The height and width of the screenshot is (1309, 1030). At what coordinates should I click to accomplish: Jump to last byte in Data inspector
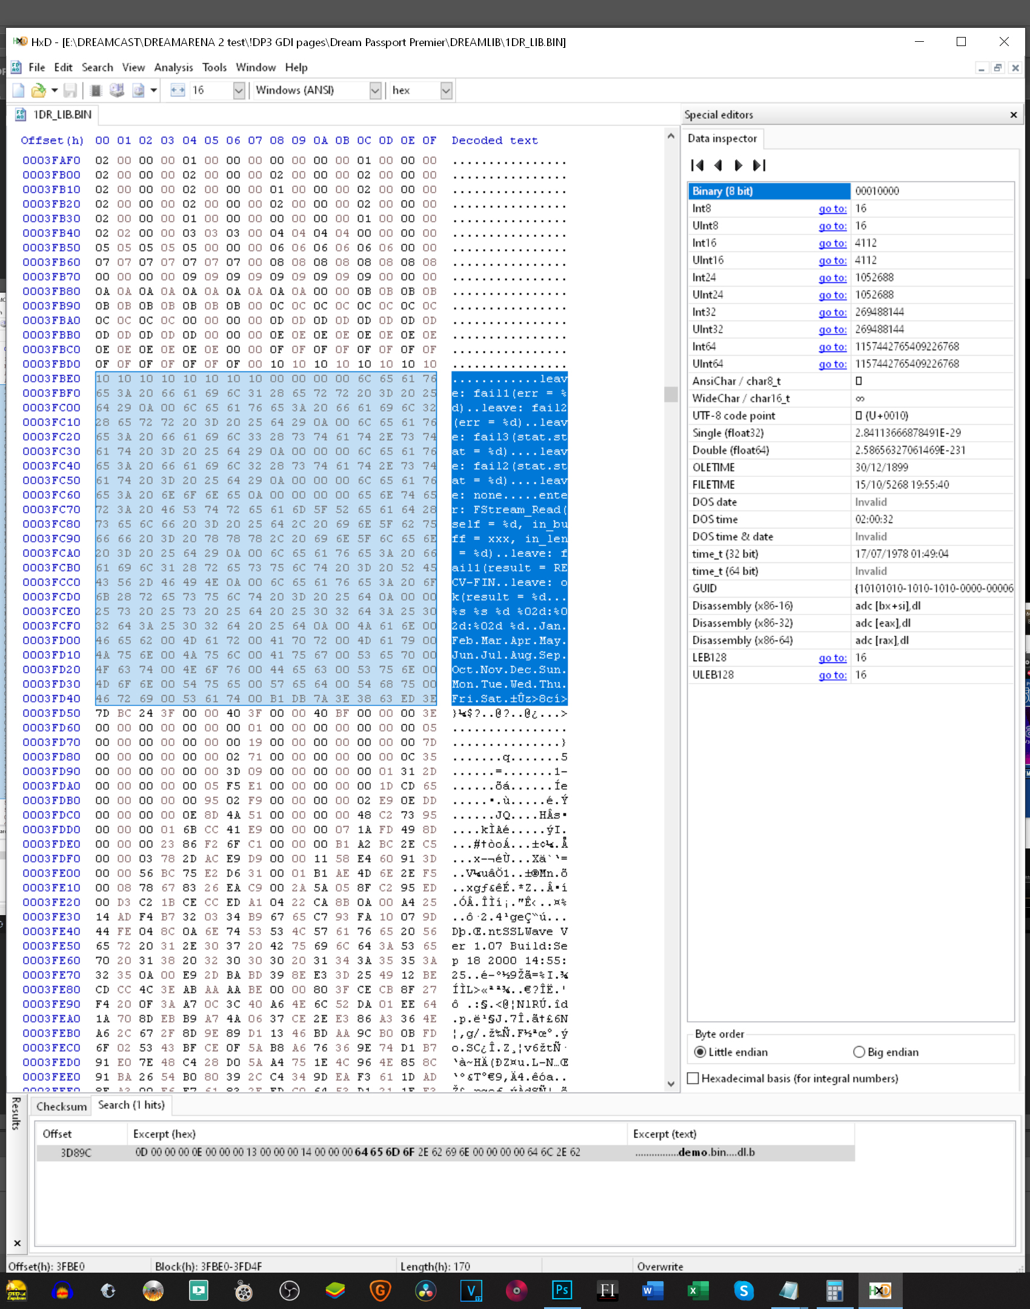tap(759, 165)
